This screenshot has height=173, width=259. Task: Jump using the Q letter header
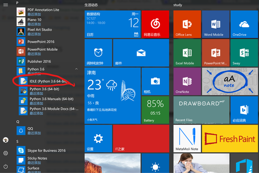(x=18, y=122)
